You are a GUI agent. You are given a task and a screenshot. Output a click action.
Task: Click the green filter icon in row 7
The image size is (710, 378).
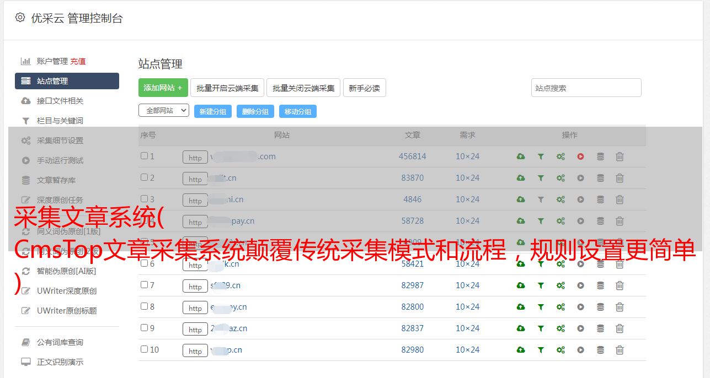point(541,285)
